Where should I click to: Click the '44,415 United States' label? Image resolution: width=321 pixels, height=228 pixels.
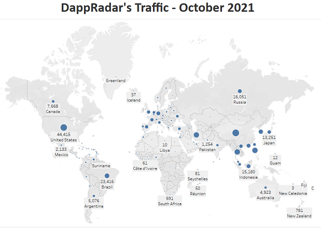pos(64,137)
